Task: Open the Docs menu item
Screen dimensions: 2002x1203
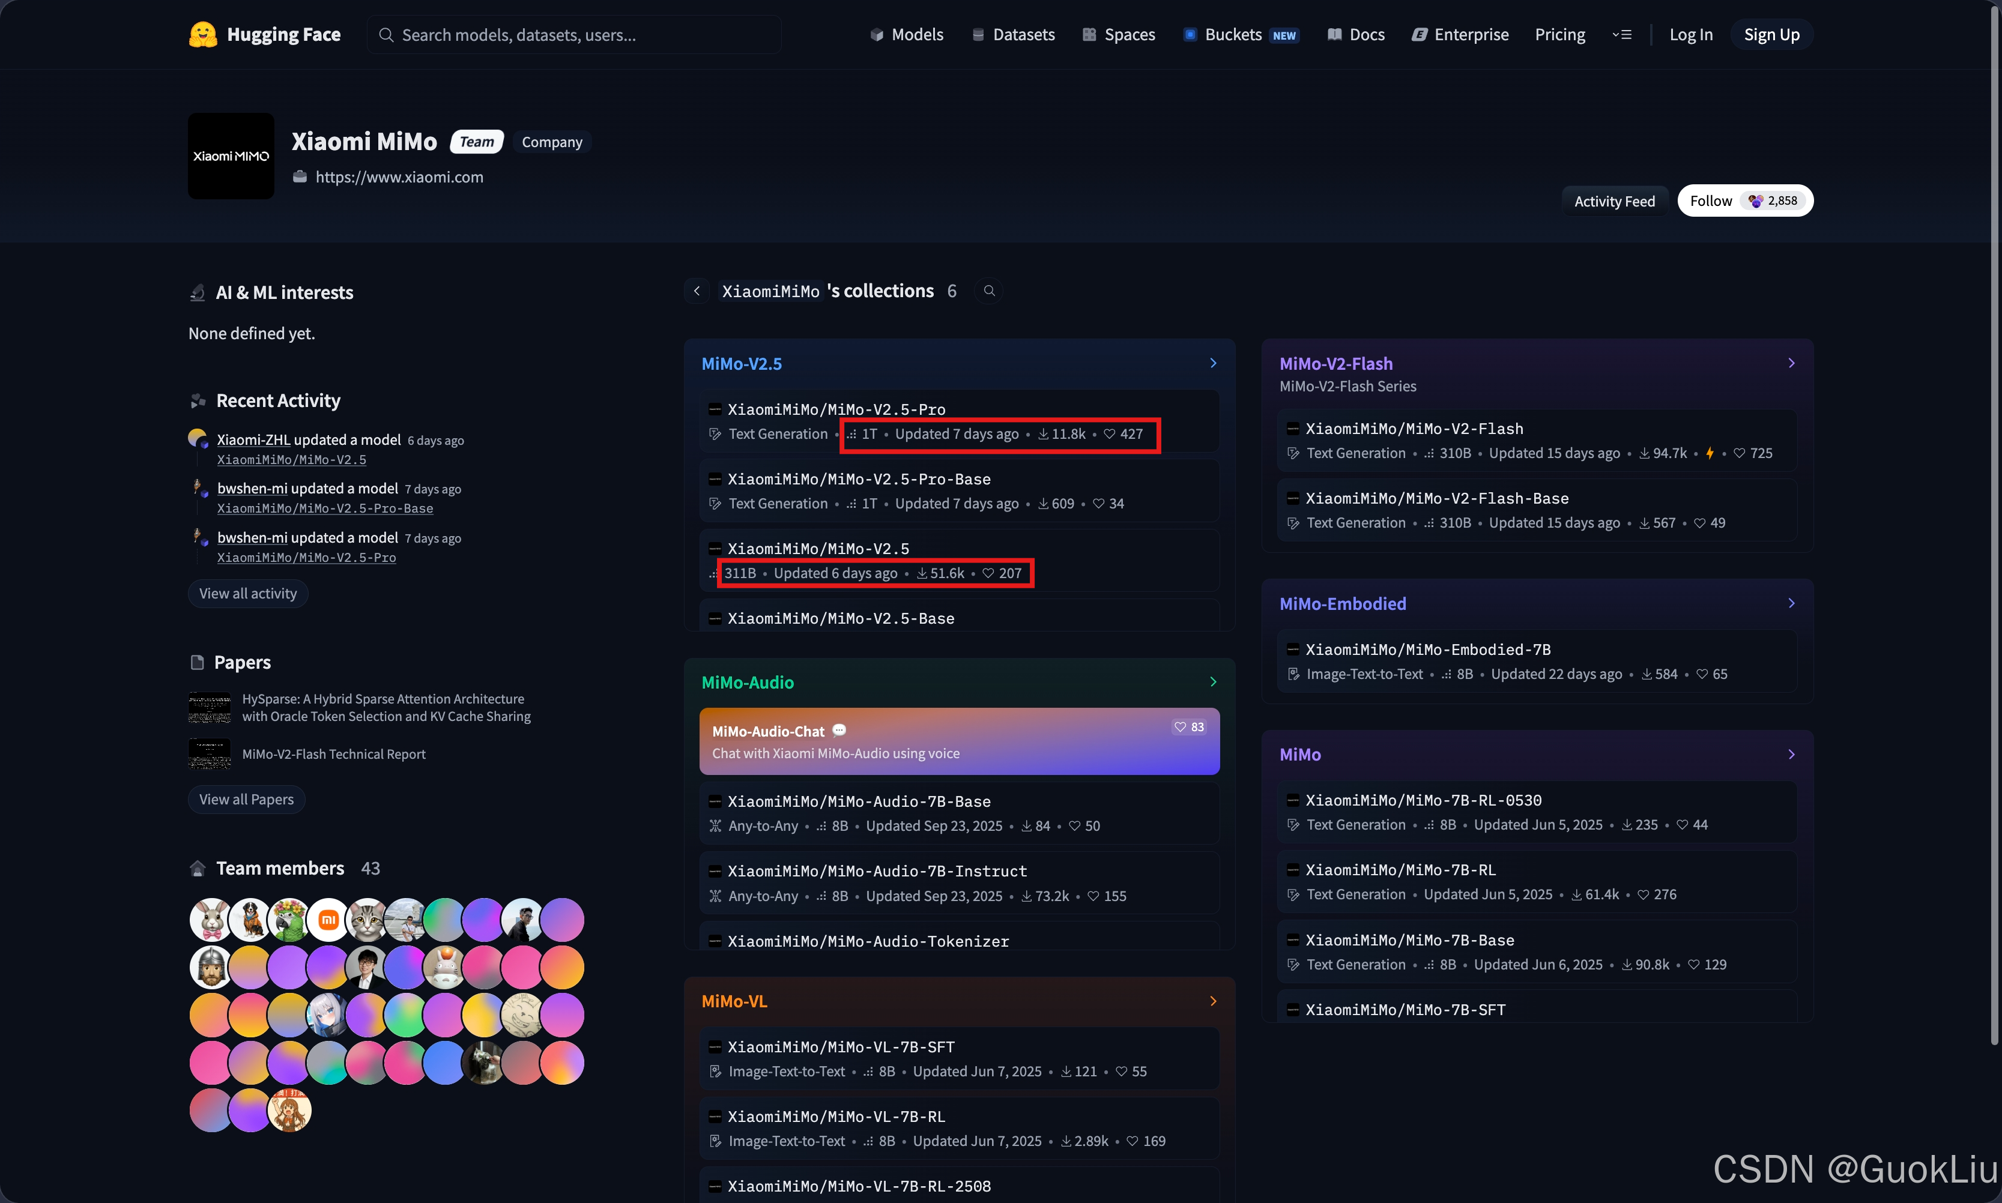Action: [1356, 35]
